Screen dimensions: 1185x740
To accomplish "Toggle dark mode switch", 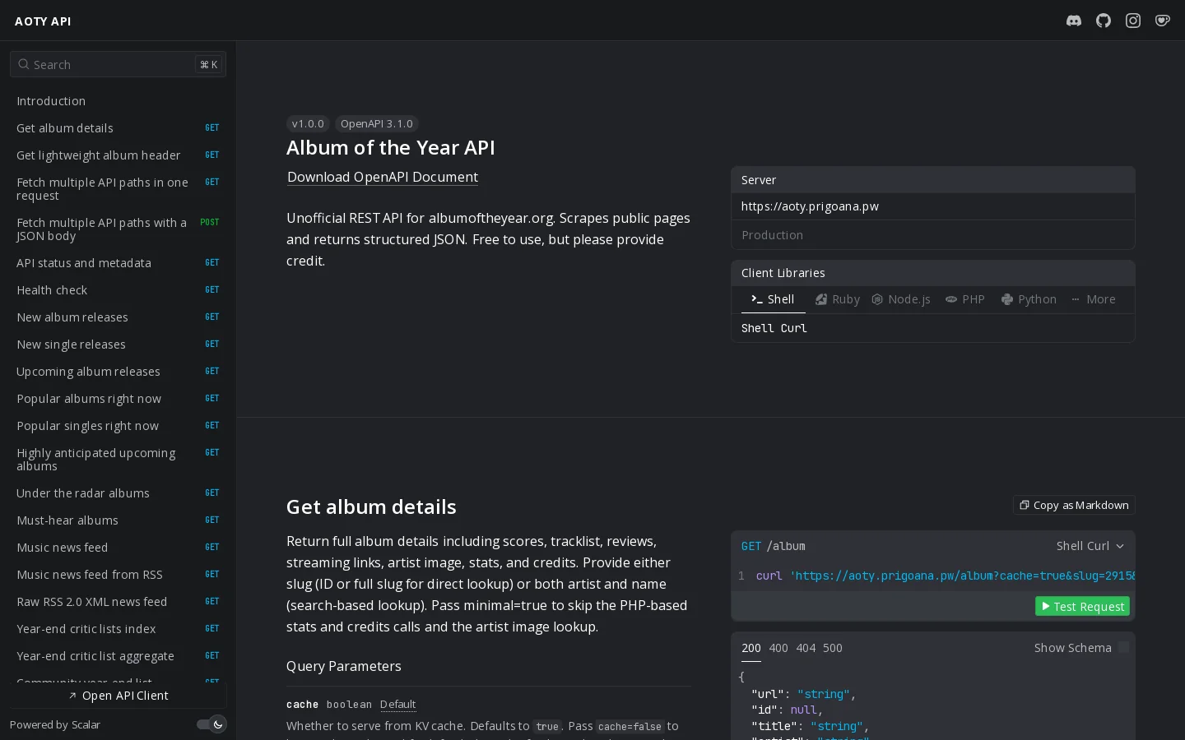I will (211, 724).
